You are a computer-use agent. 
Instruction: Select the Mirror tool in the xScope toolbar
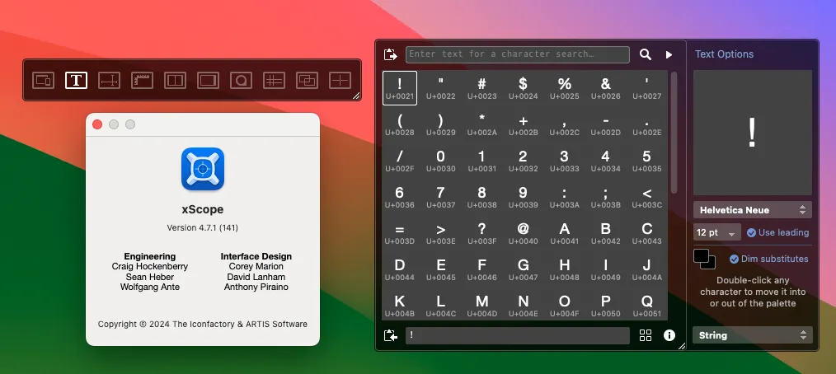point(43,81)
